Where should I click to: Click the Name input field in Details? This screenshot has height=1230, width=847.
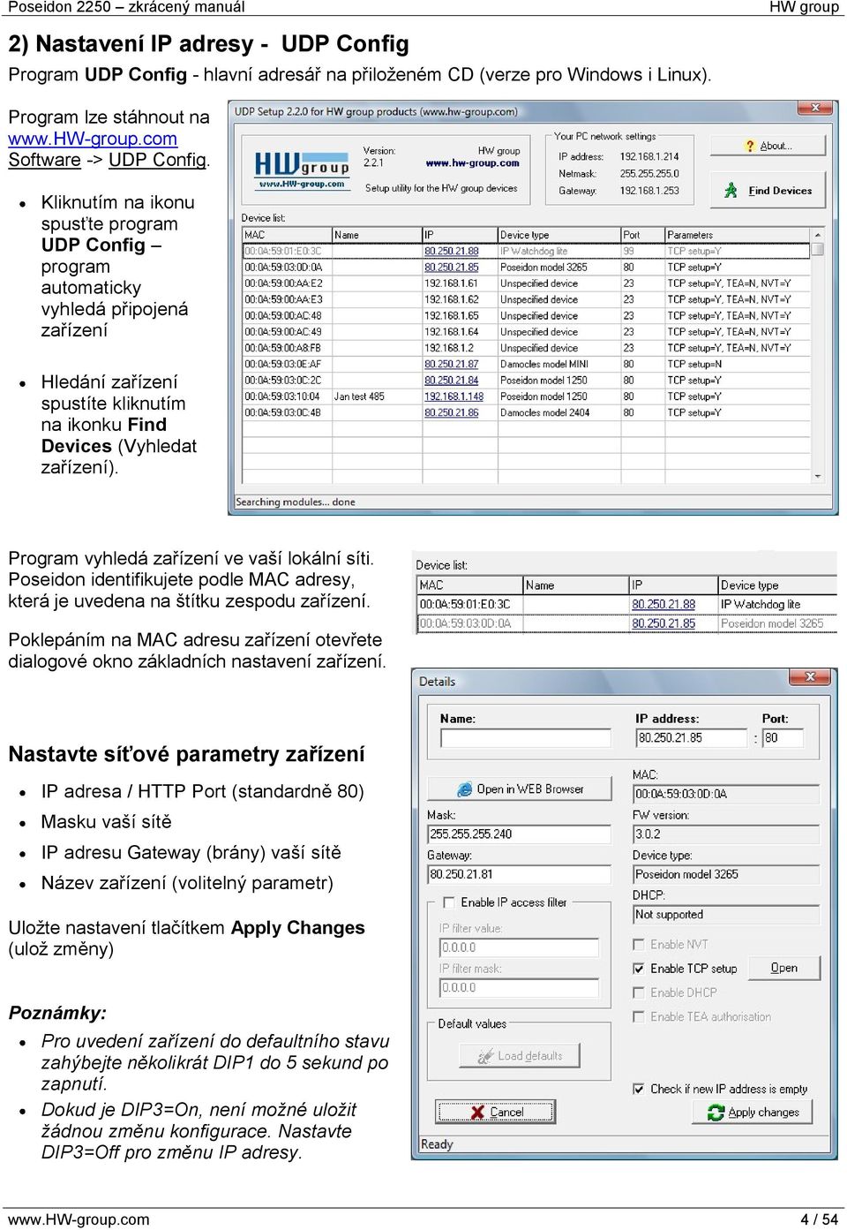[x=525, y=738]
